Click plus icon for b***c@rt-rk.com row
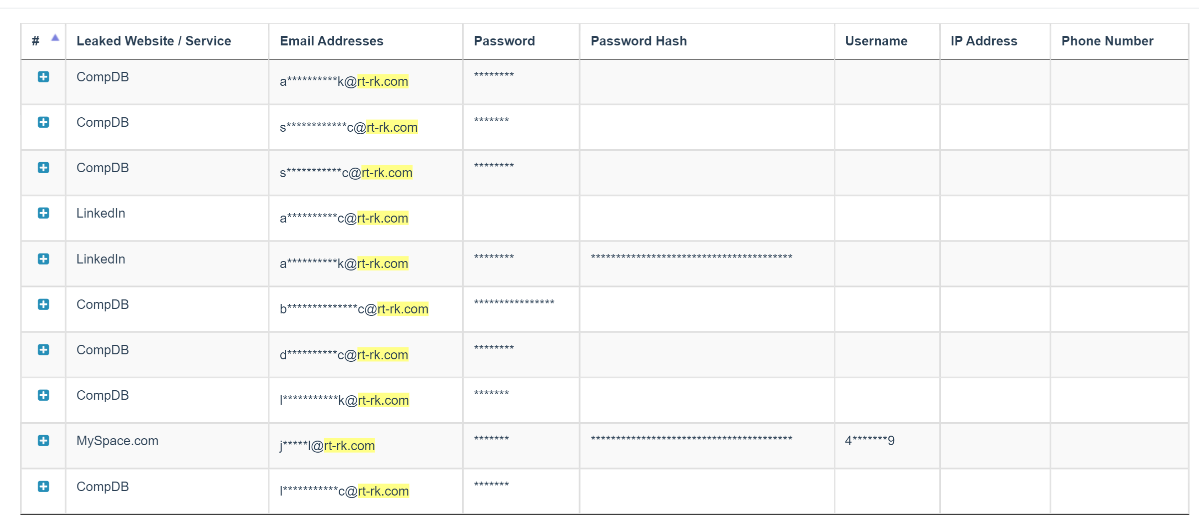Screen dimensions: 1199x520 point(43,304)
